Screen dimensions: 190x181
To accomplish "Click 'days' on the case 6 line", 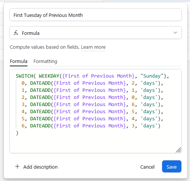I will tap(149, 126).
